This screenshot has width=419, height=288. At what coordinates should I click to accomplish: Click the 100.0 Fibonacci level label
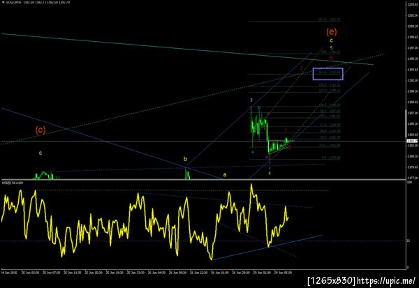pos(330,105)
